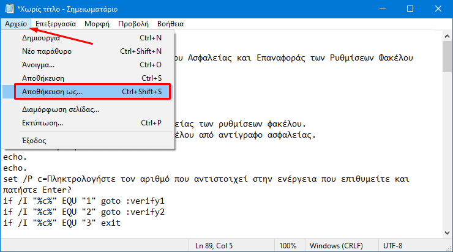Select Νέο παράθυρο menu entry
The height and width of the screenshot is (252, 453).
click(x=88, y=51)
